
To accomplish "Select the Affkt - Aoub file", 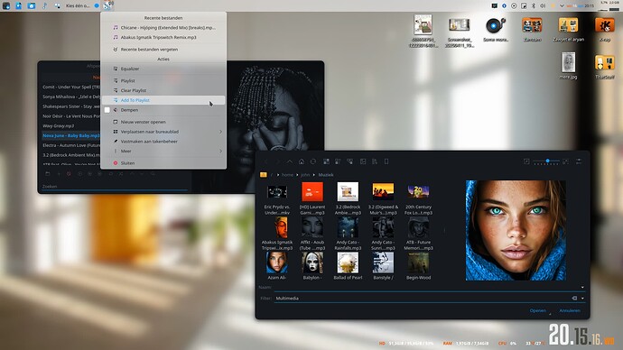I will click(x=312, y=234).
